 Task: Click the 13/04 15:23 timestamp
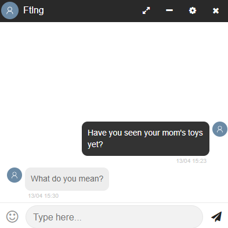click(x=191, y=161)
